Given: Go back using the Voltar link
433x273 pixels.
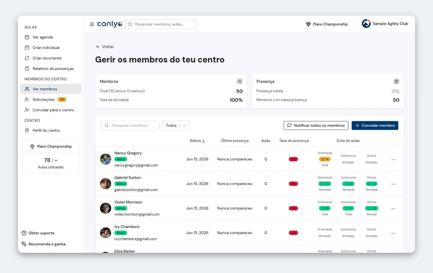Looking at the screenshot, I should [x=105, y=47].
